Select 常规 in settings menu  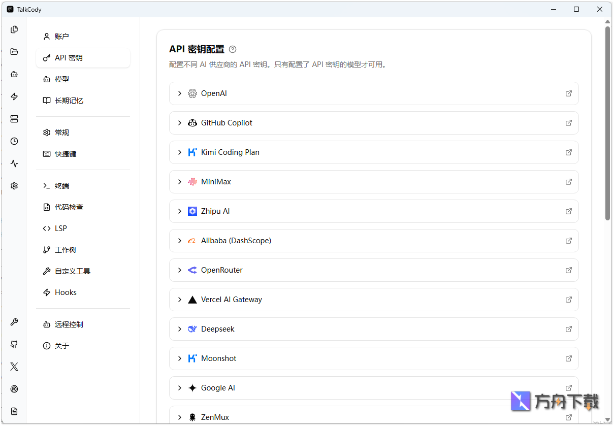coord(83,133)
